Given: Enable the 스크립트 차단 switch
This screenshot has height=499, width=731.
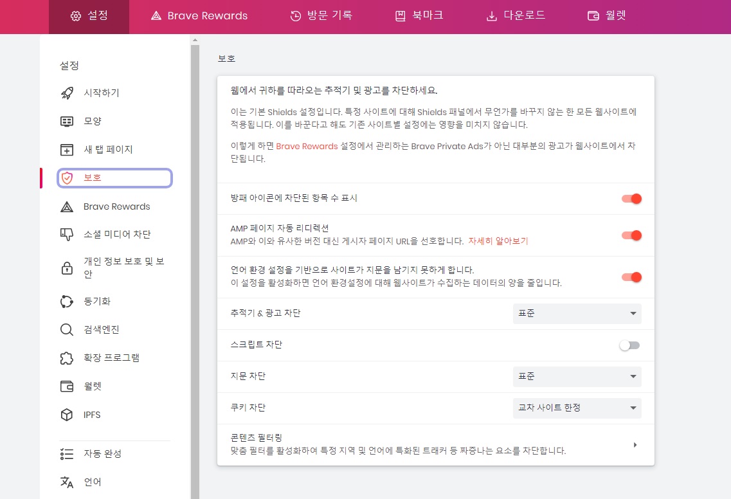Looking at the screenshot, I should (x=629, y=345).
